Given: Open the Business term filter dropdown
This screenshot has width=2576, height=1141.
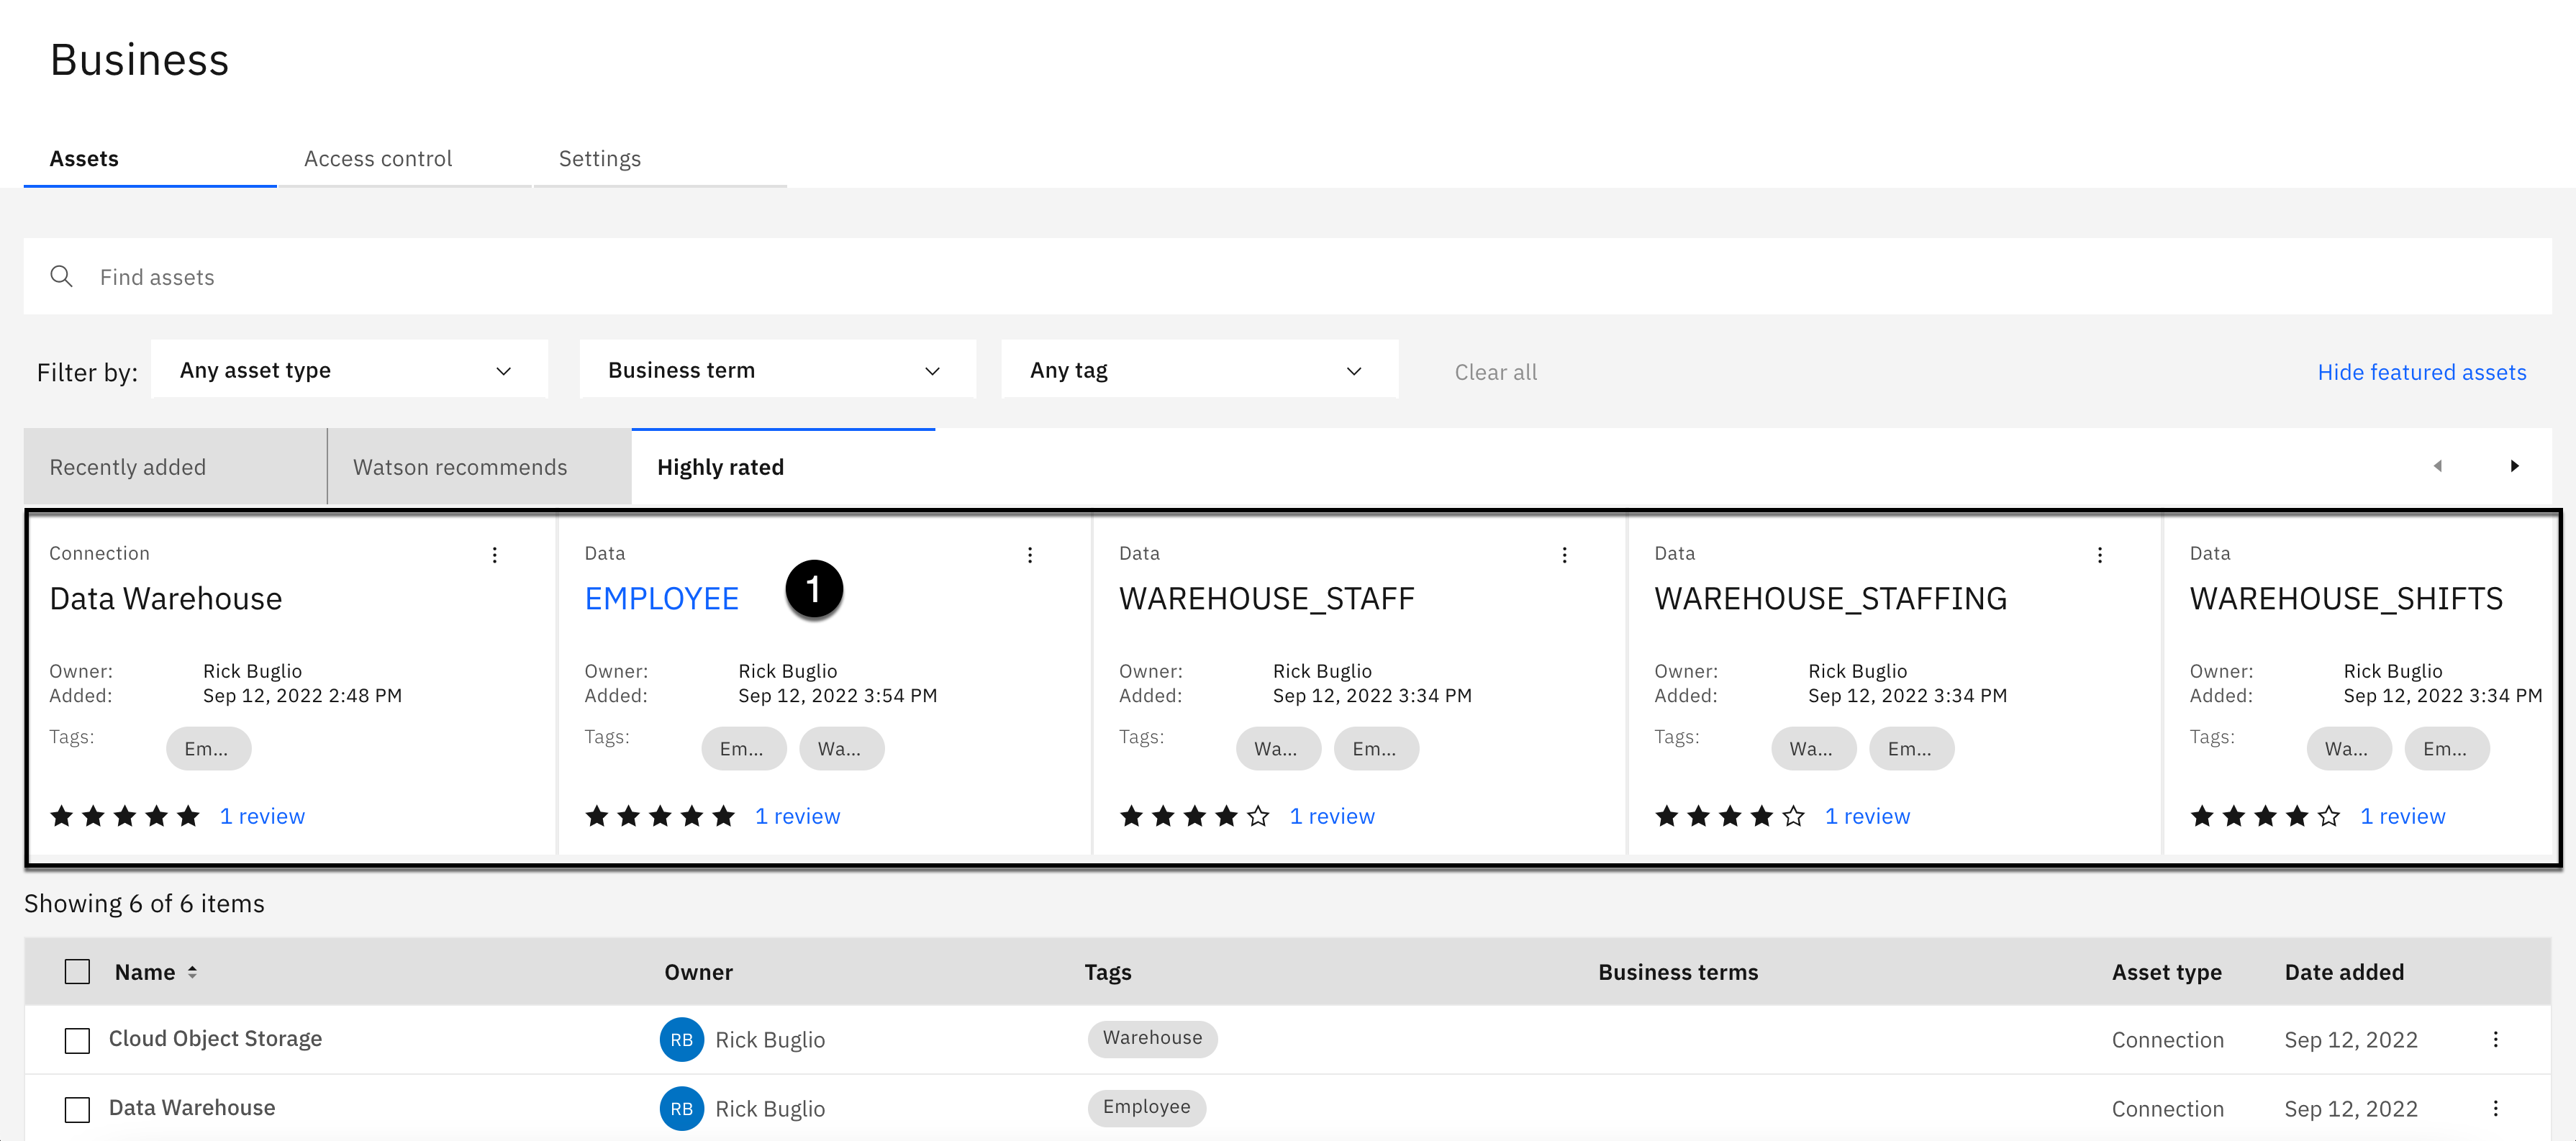Looking at the screenshot, I should click(776, 371).
